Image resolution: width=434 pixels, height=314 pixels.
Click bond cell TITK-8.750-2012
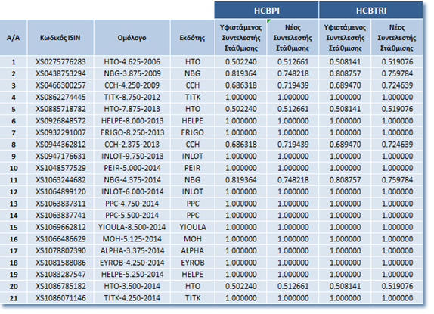point(132,97)
